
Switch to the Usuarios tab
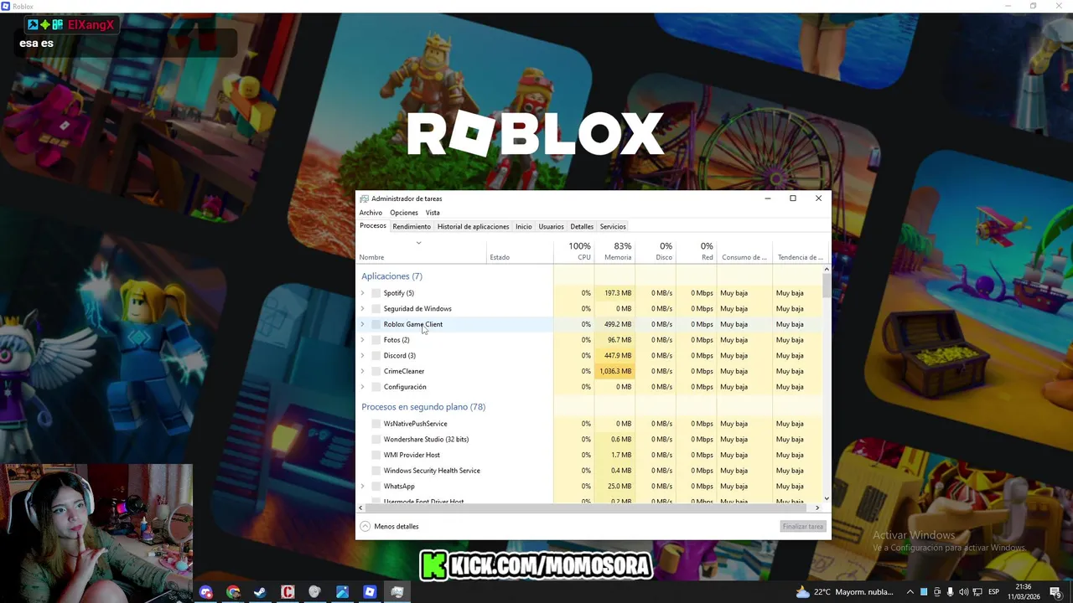(552, 227)
